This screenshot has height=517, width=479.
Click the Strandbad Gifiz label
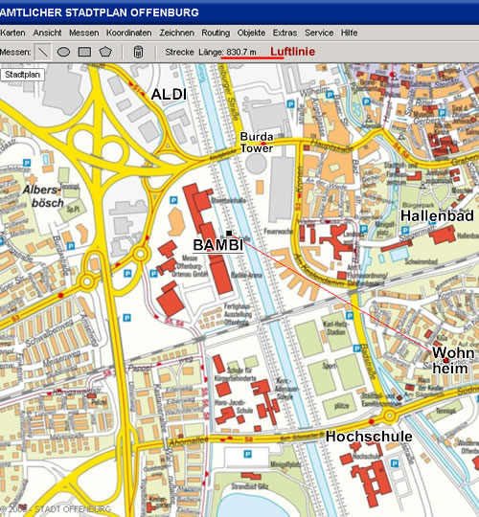[x=250, y=486]
